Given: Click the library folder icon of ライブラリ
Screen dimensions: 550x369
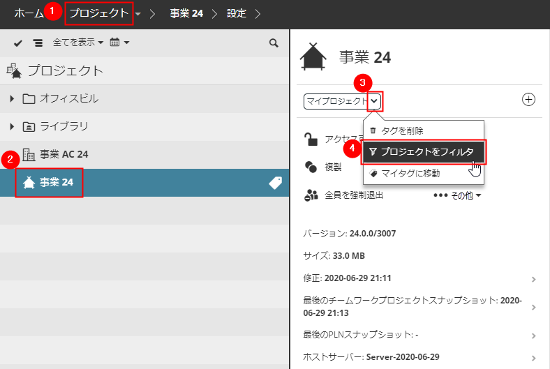Looking at the screenshot, I should [29, 126].
